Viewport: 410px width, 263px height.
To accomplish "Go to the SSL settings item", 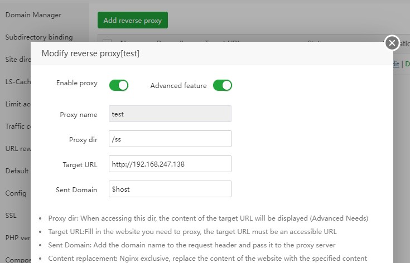I will pos(12,216).
